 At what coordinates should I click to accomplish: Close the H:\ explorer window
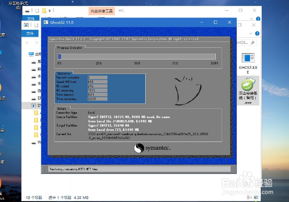click(x=254, y=10)
